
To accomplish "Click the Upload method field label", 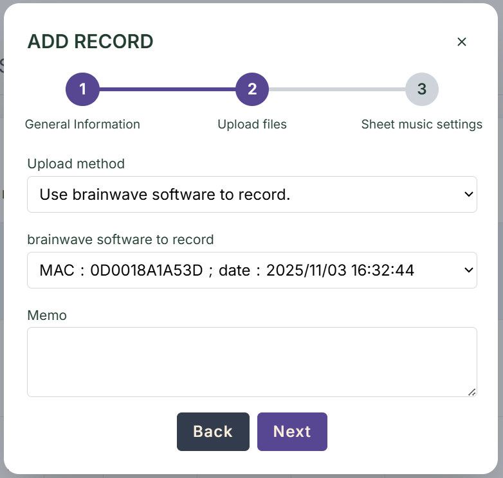I will 76,164.
